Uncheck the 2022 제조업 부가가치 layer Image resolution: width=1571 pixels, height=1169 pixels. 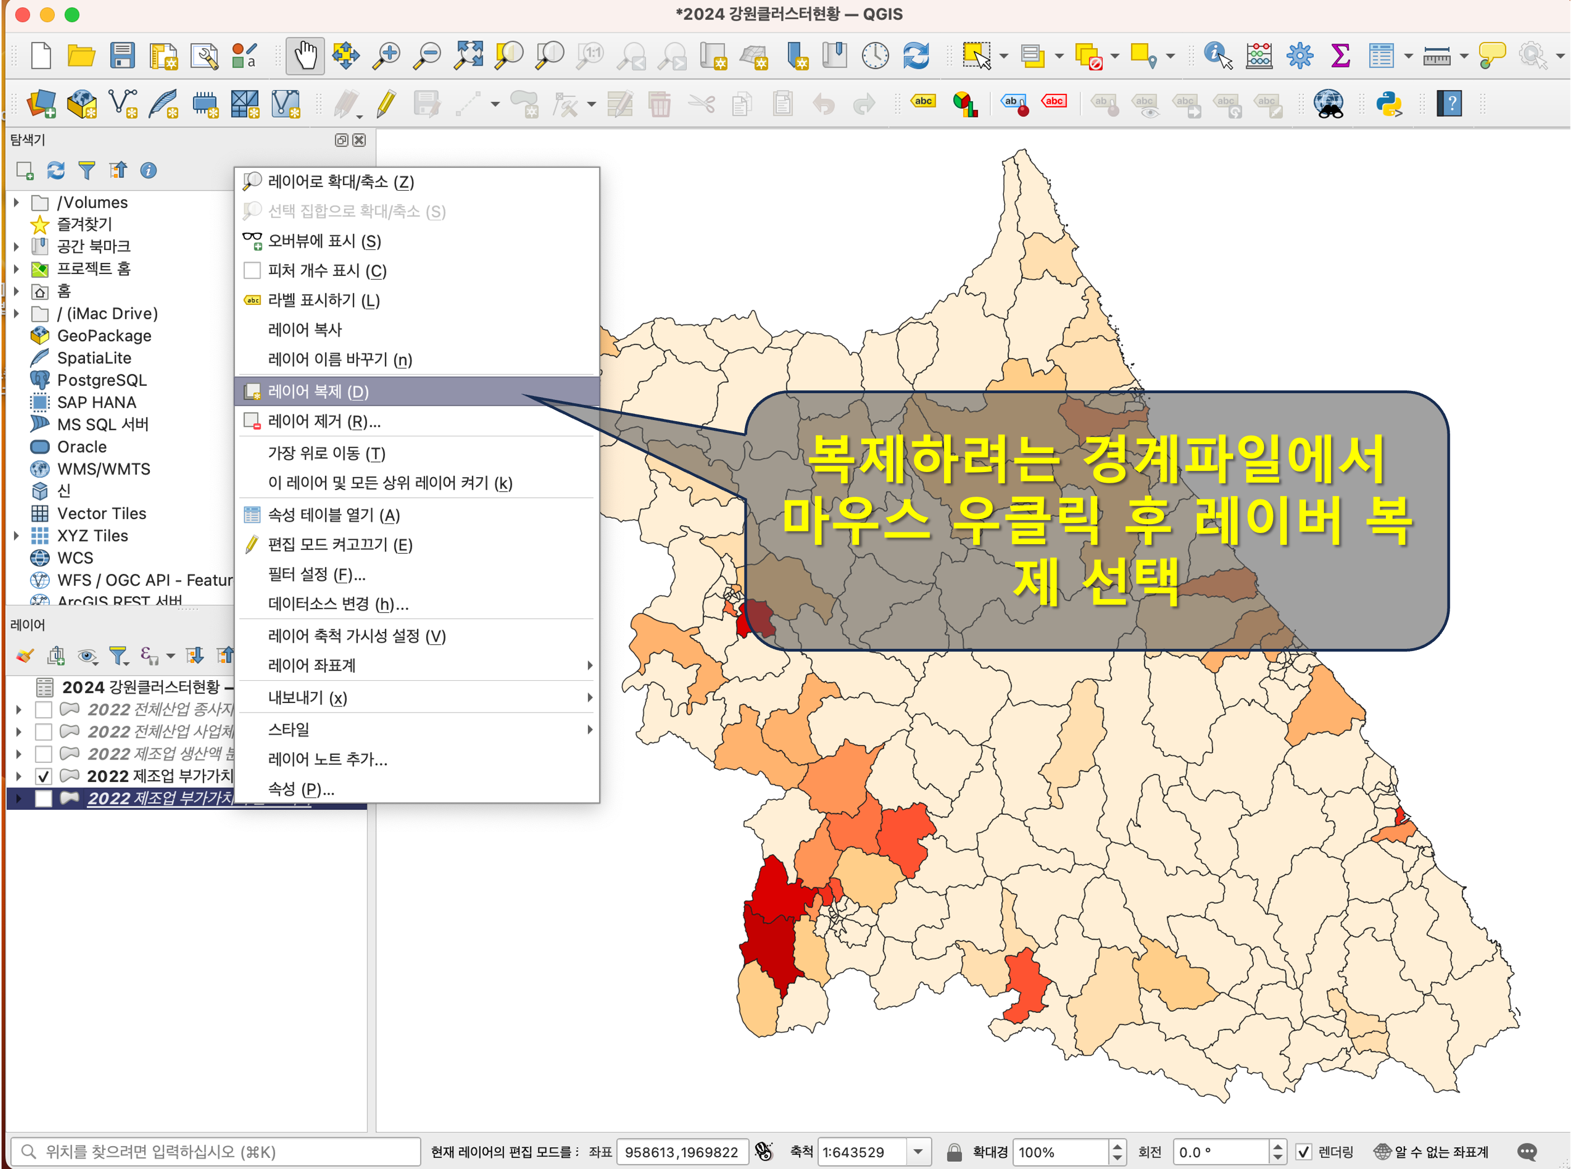[44, 776]
